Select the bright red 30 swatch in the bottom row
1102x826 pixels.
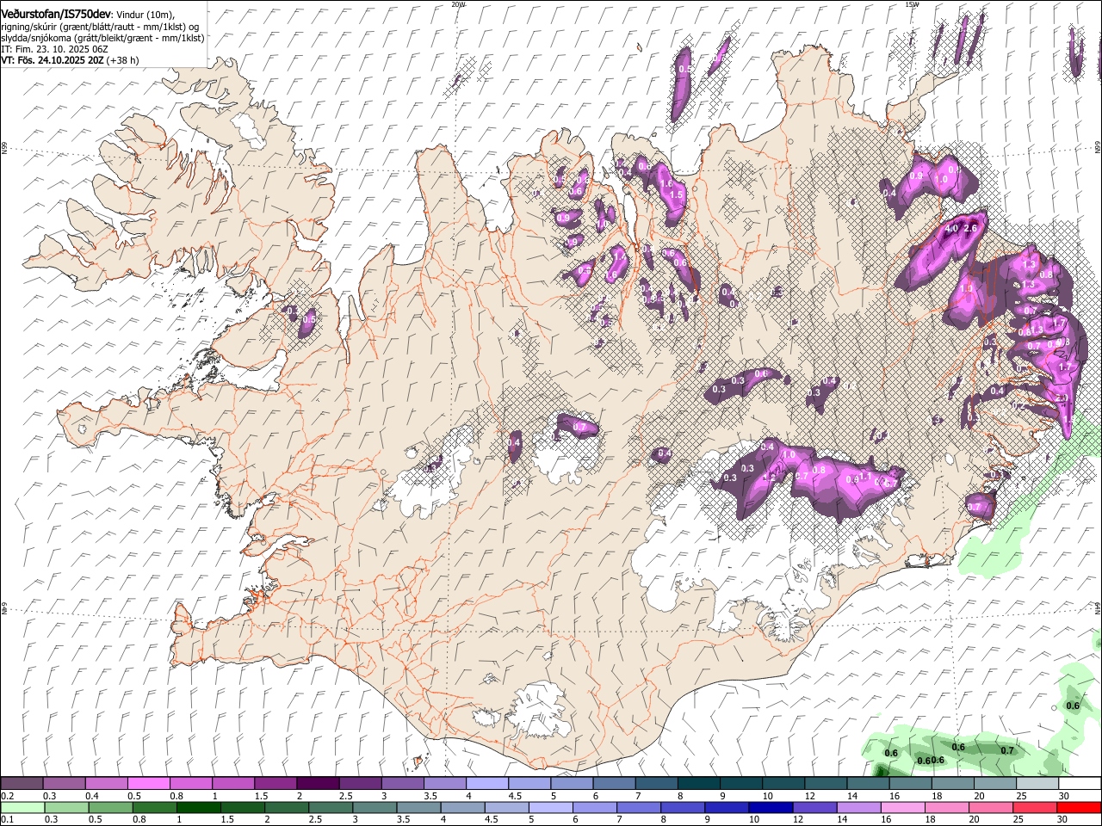point(1078,808)
